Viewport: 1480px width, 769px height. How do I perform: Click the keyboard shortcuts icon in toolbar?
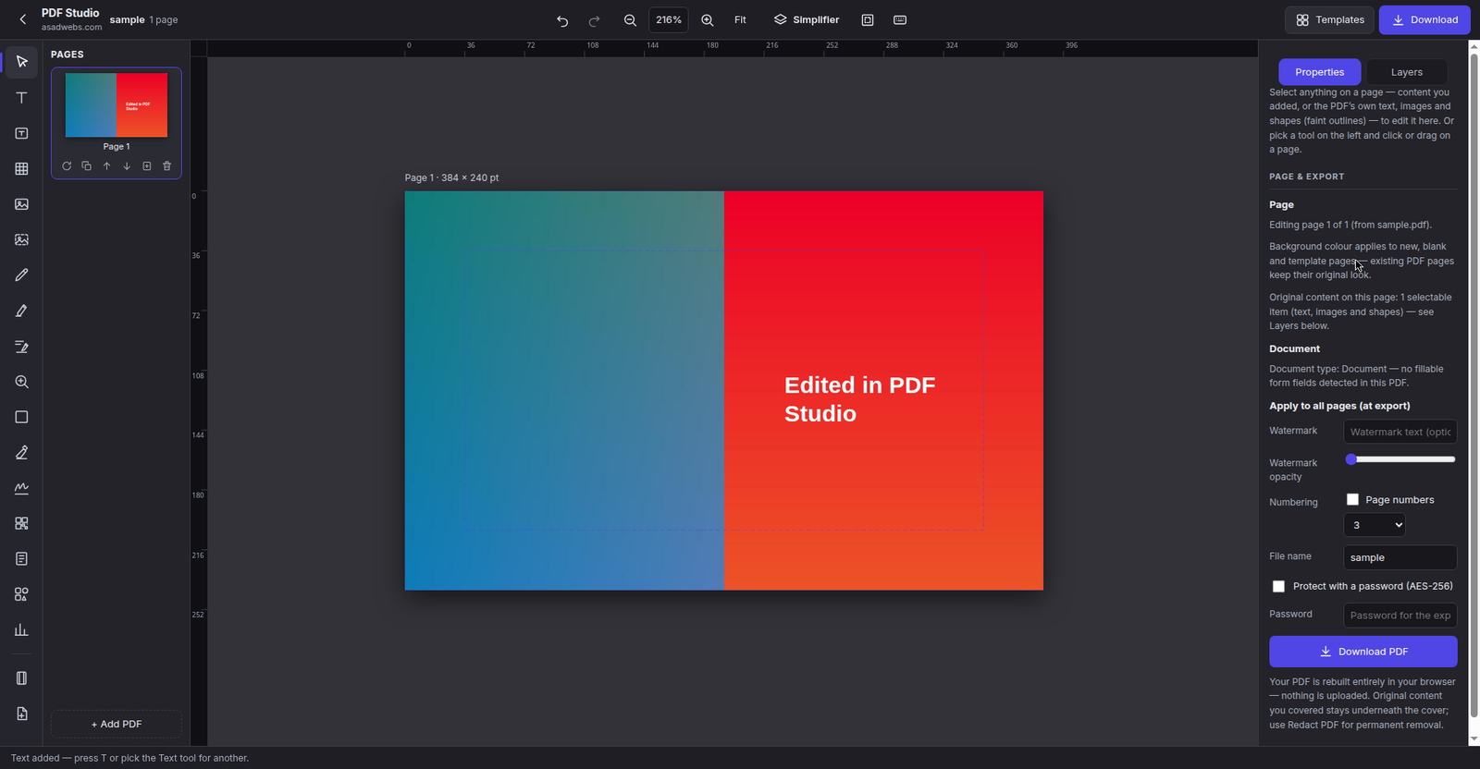point(900,20)
